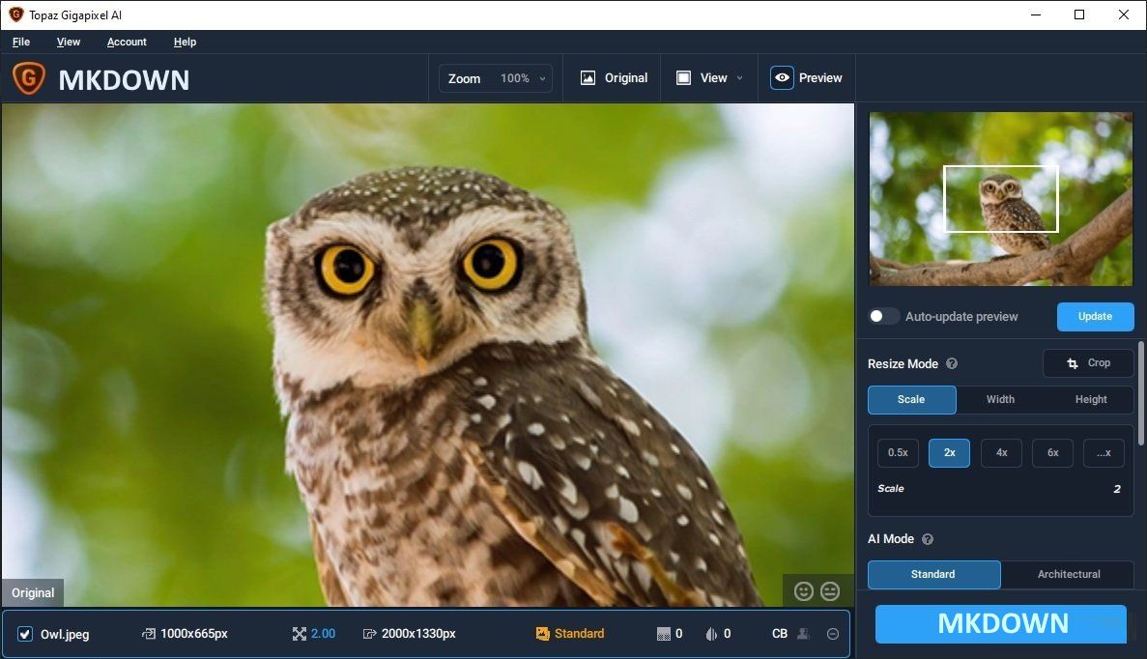Choose the 0.5x scale preset
The width and height of the screenshot is (1147, 659).
coord(899,453)
